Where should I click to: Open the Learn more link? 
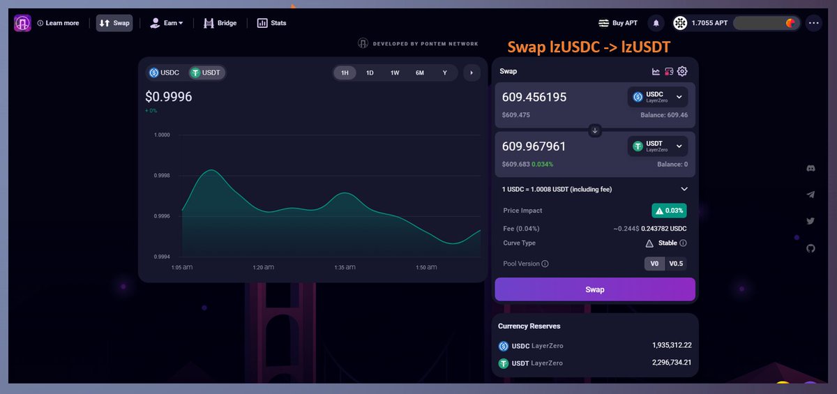point(58,23)
